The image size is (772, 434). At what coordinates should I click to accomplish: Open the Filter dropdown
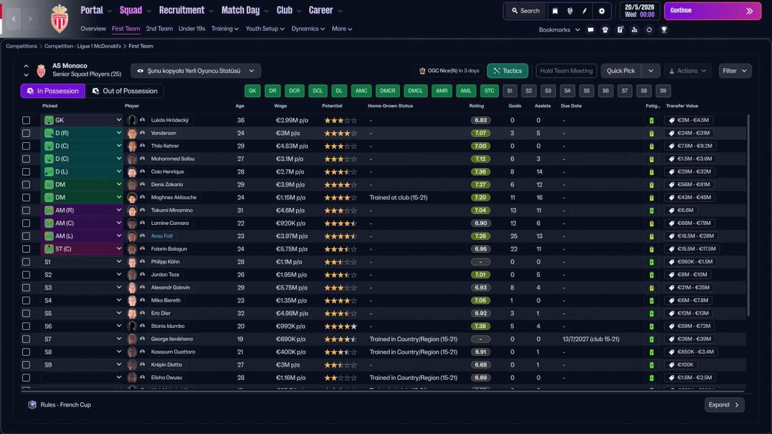[x=735, y=71]
